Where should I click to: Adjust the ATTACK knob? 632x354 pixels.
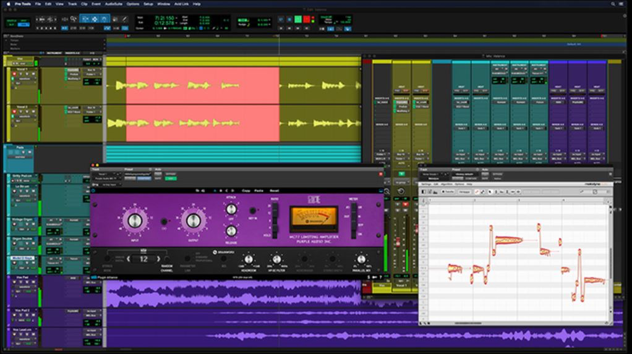tap(231, 209)
